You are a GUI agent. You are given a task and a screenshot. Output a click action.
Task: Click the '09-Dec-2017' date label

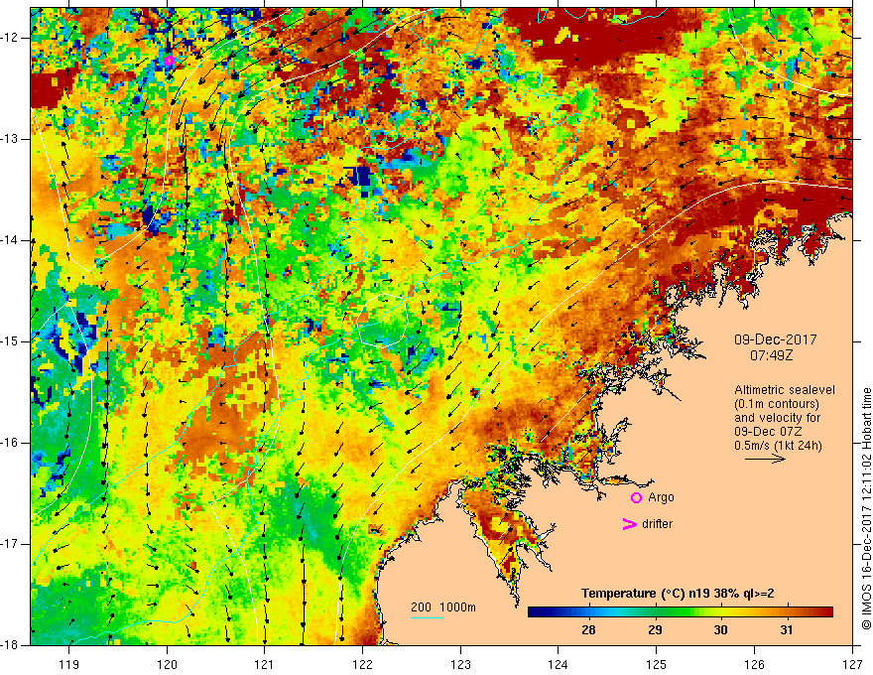point(776,339)
